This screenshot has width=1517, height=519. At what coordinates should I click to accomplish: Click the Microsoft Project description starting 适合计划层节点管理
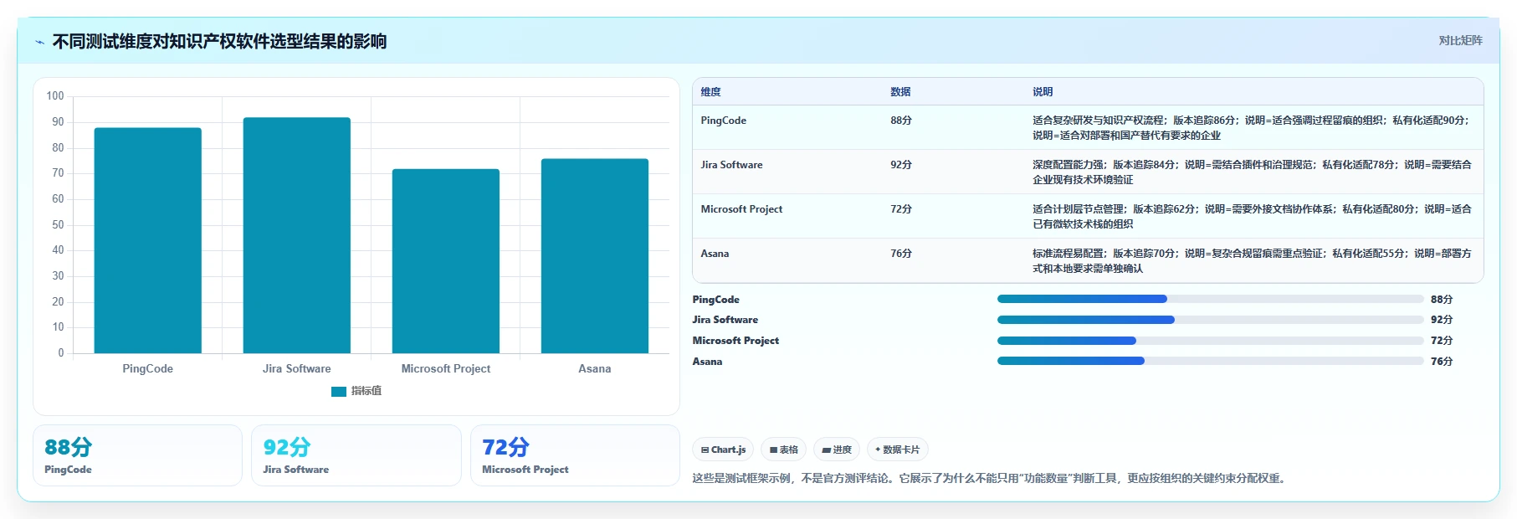pyautogui.click(x=1252, y=217)
